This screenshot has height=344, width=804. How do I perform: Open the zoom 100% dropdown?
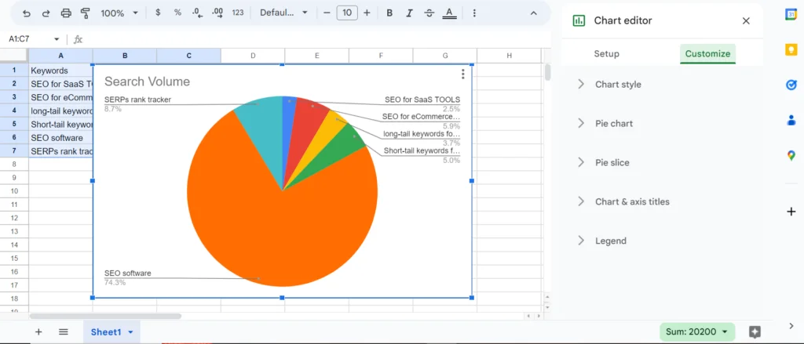click(119, 13)
